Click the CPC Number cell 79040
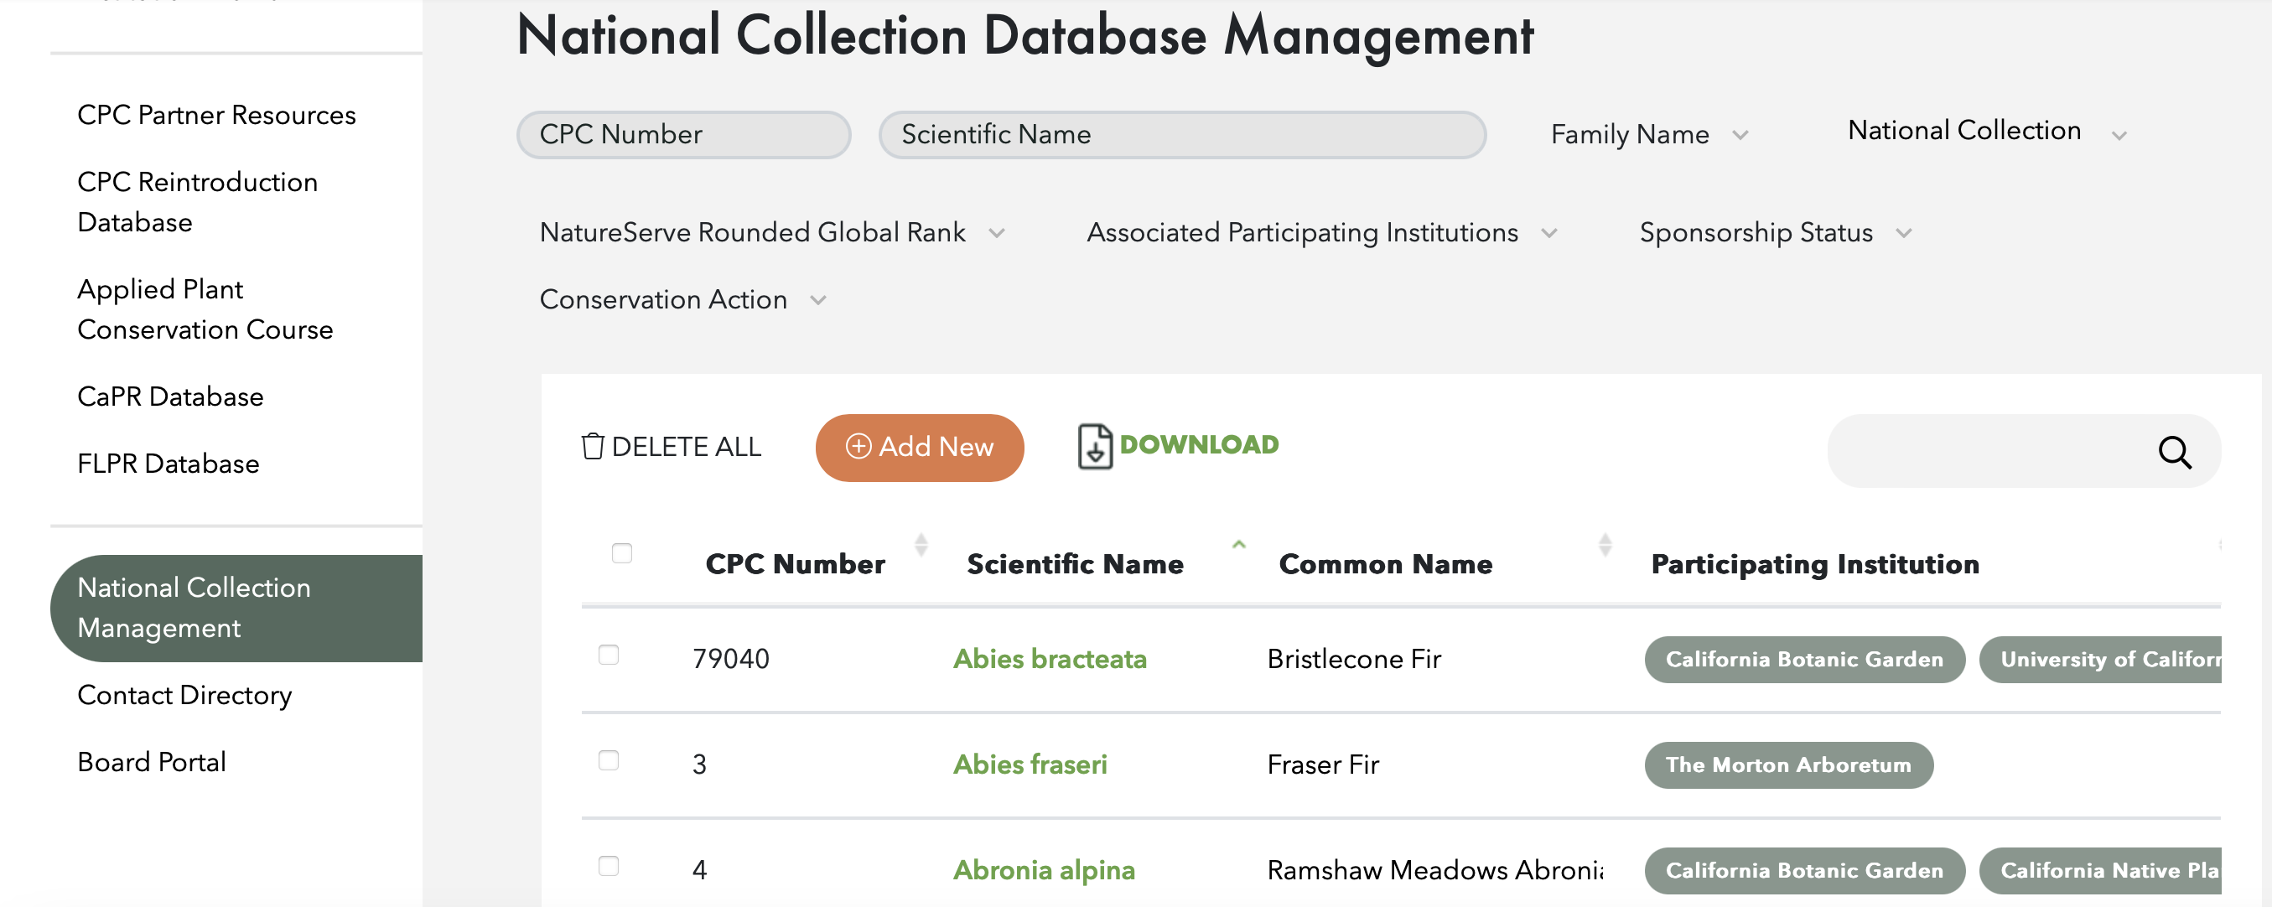 (730, 659)
